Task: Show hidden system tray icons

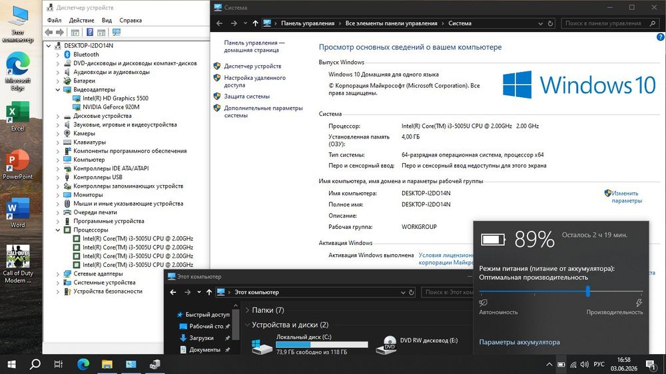Action: [549, 364]
